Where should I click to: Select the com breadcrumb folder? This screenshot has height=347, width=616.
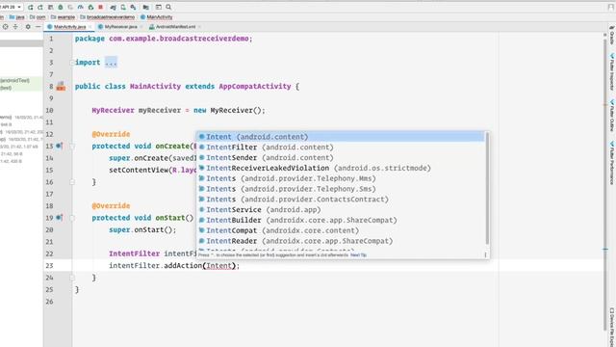[x=38, y=17]
